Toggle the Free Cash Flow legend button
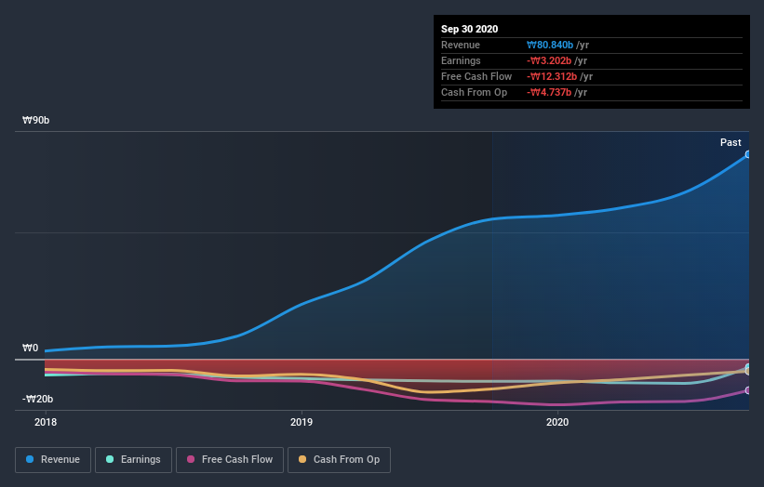Image resolution: width=764 pixels, height=487 pixels. pos(230,460)
